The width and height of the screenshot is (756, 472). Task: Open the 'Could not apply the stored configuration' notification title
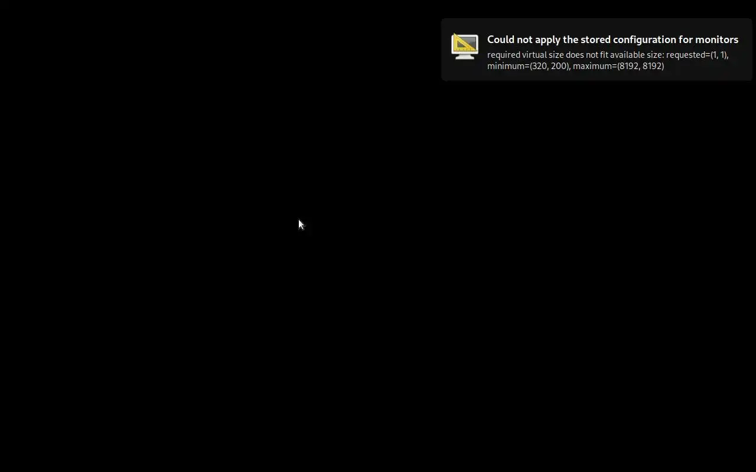[x=612, y=40]
